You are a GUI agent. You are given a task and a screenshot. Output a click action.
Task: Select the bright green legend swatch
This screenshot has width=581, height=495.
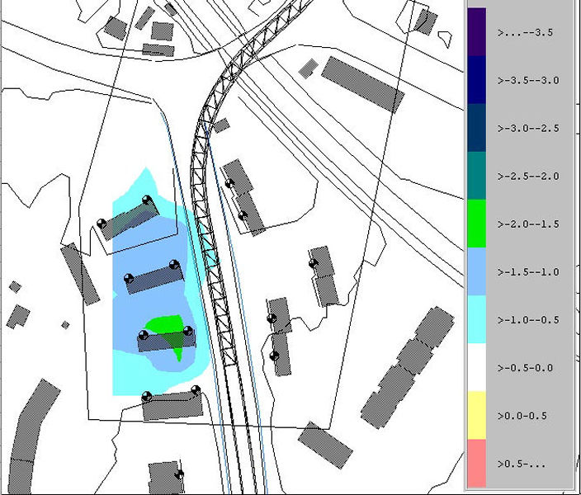point(476,224)
